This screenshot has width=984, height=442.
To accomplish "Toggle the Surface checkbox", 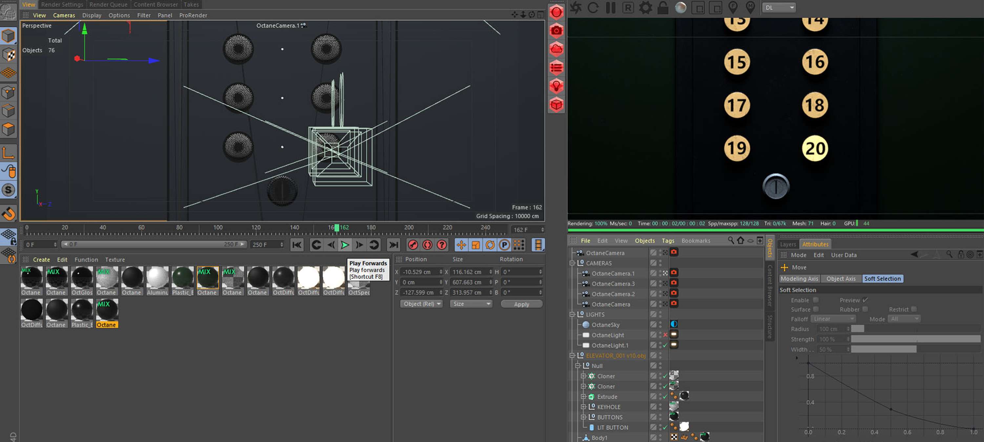I will coord(815,309).
